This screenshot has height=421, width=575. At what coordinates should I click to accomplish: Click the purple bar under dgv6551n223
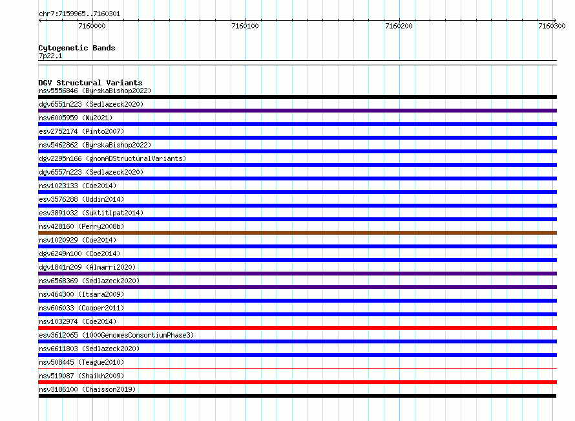(x=297, y=111)
